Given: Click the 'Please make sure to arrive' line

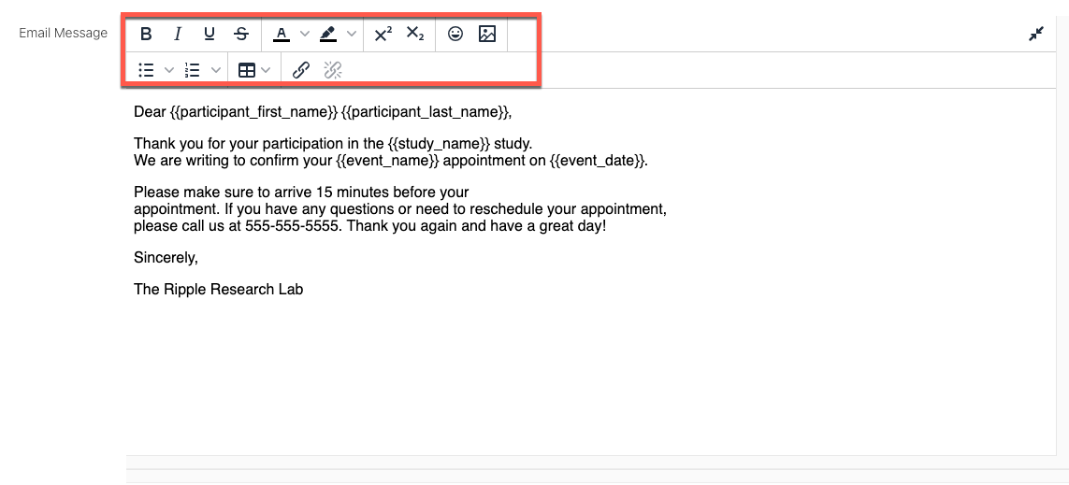Looking at the screenshot, I should [x=301, y=193].
